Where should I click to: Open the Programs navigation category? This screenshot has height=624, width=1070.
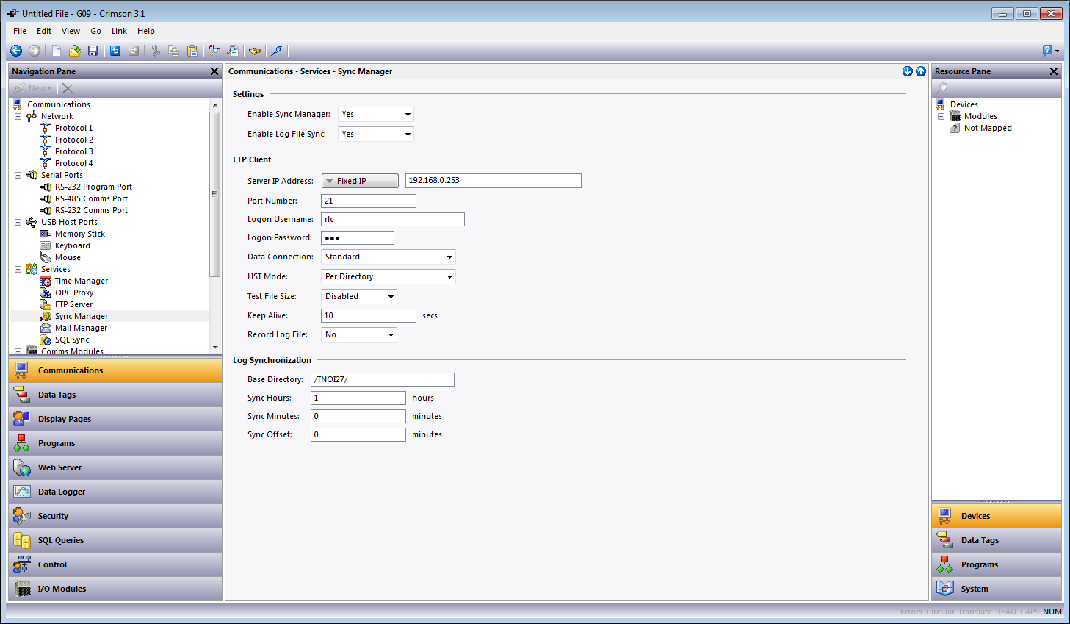tap(115, 443)
